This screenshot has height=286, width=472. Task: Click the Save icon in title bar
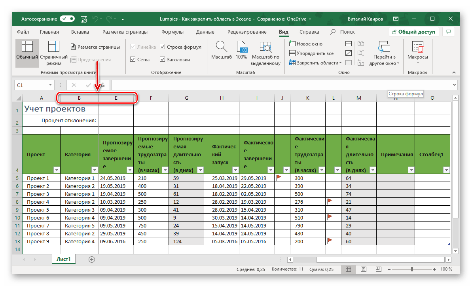84,19
